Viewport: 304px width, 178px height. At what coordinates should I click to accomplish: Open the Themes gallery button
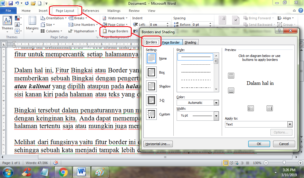[7, 24]
